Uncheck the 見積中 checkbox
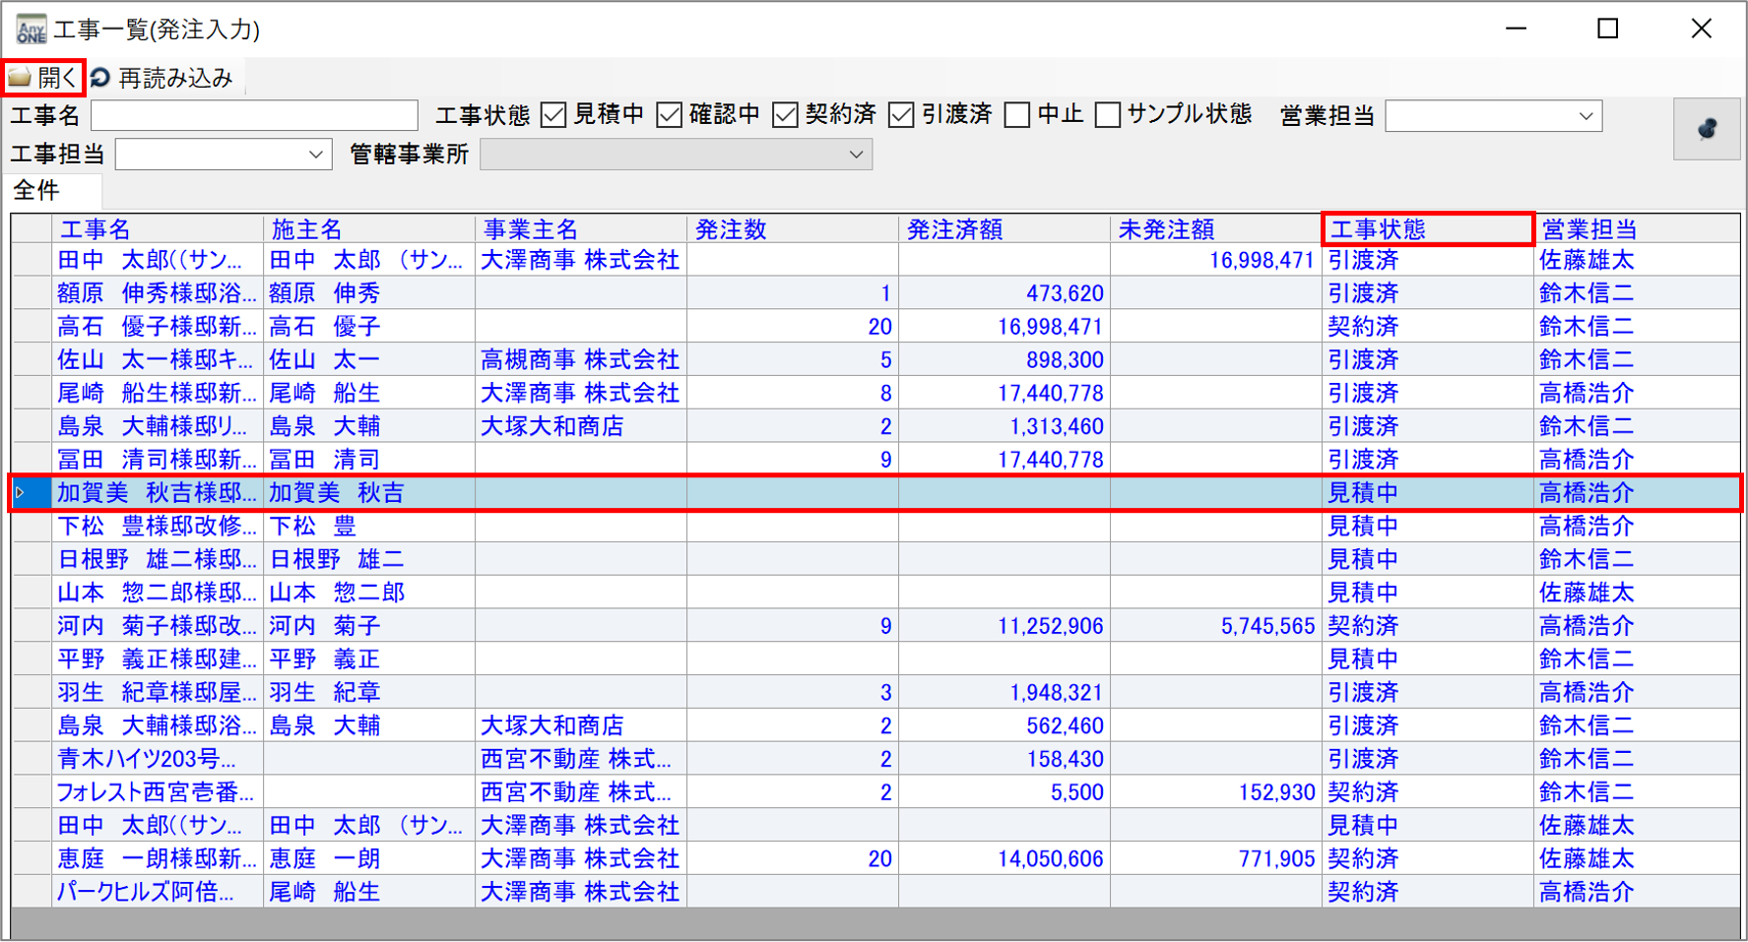 [x=554, y=116]
